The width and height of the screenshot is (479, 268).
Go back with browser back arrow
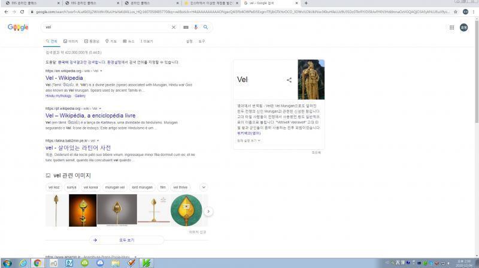pos(6,11)
